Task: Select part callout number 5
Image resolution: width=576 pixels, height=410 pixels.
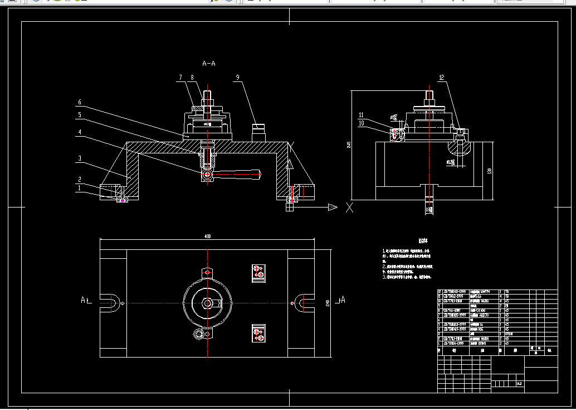Action: click(x=79, y=115)
